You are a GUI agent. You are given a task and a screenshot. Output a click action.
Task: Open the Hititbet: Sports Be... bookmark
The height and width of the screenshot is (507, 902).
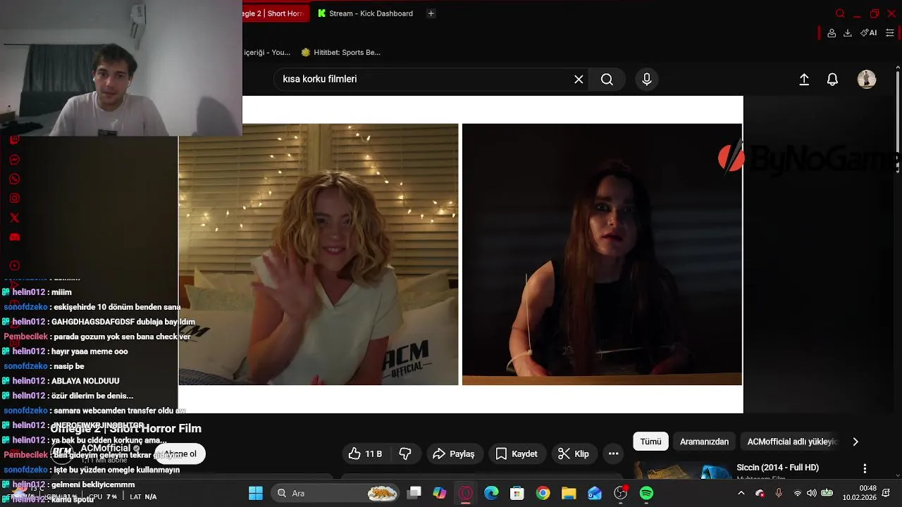tap(341, 52)
